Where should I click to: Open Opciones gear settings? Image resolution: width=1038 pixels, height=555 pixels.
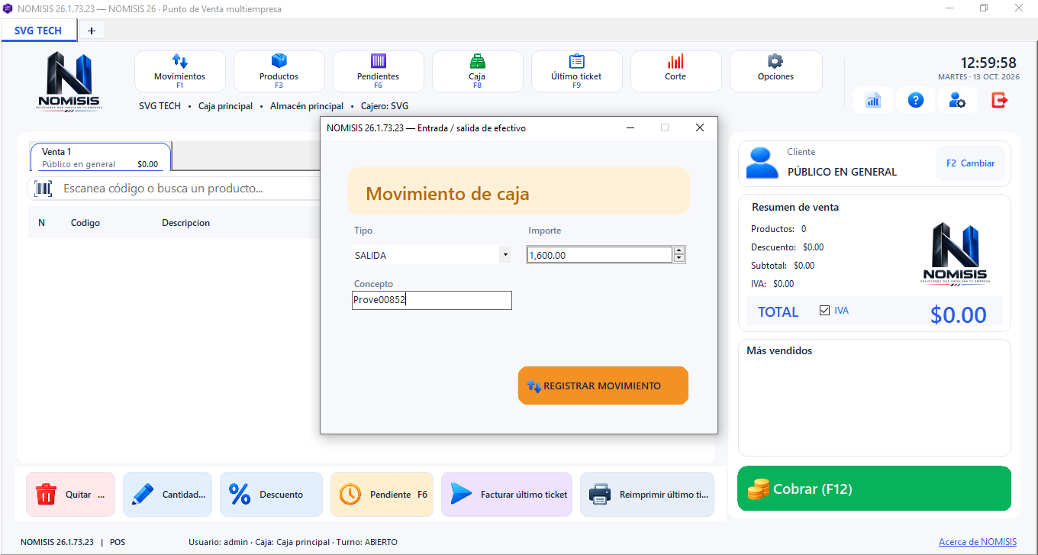tap(775, 71)
